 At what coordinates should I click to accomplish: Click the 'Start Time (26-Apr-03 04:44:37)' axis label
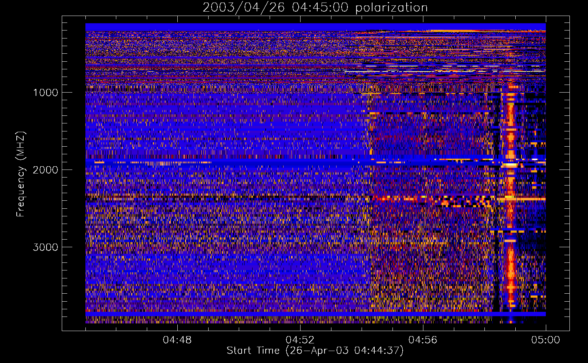(315, 351)
